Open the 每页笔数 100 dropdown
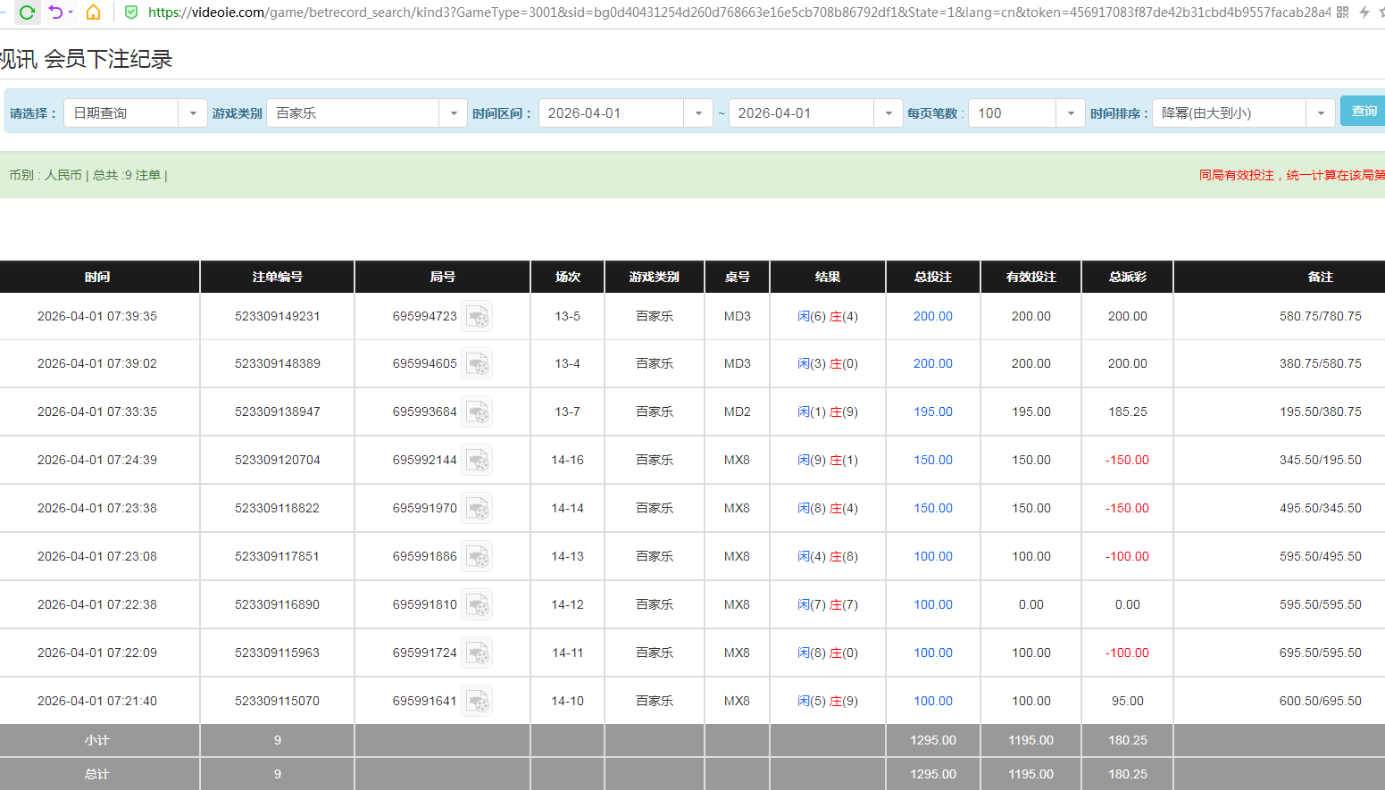The image size is (1385, 790). 1070,113
